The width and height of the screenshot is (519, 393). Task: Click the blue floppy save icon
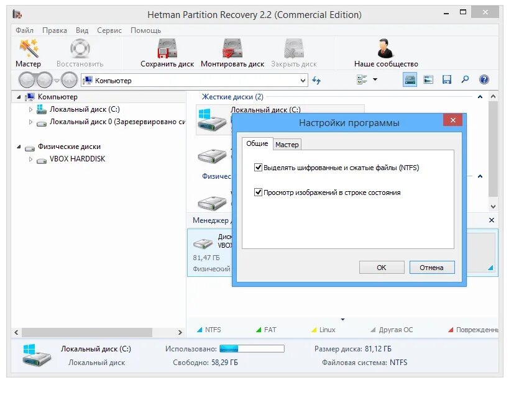coord(447,79)
